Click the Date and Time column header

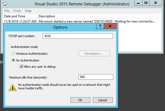pos(20,16)
